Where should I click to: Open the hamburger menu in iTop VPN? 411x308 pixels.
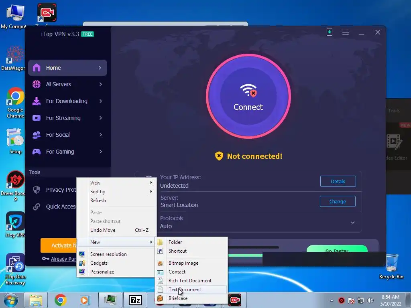(x=346, y=32)
